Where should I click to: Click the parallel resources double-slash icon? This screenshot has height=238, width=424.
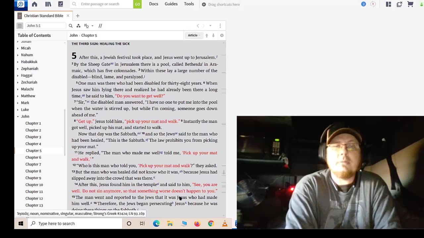point(100,26)
